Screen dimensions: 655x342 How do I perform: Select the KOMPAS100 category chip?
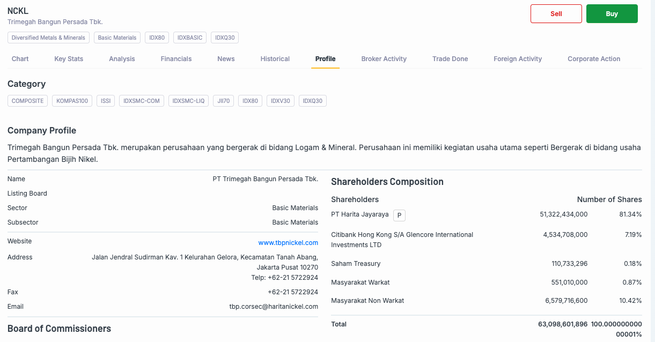click(72, 101)
